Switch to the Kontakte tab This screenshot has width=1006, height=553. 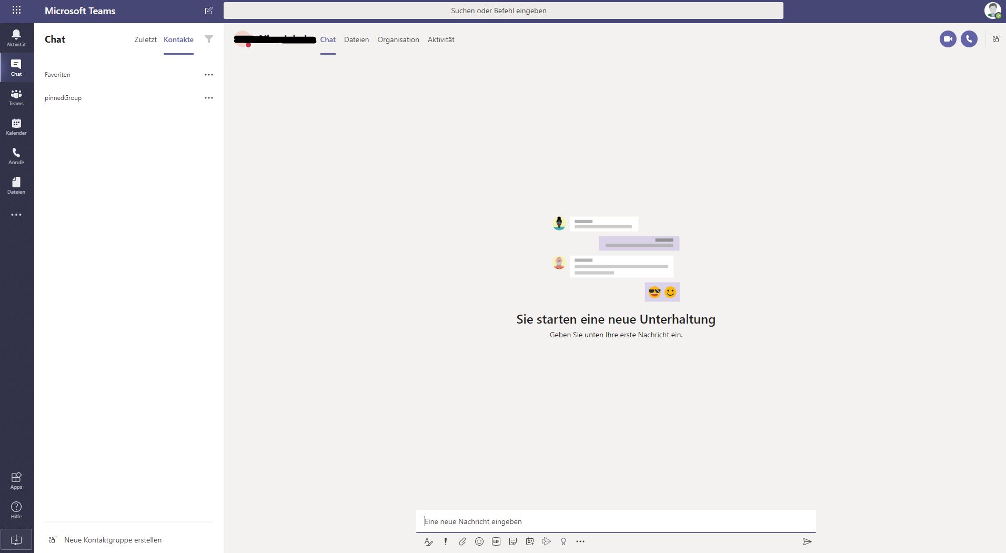coord(178,39)
